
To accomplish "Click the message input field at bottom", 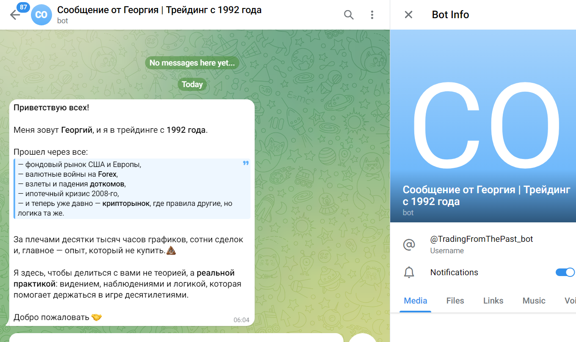I will point(176,337).
